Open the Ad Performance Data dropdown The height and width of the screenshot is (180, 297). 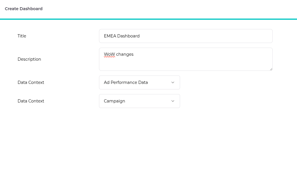pos(139,82)
